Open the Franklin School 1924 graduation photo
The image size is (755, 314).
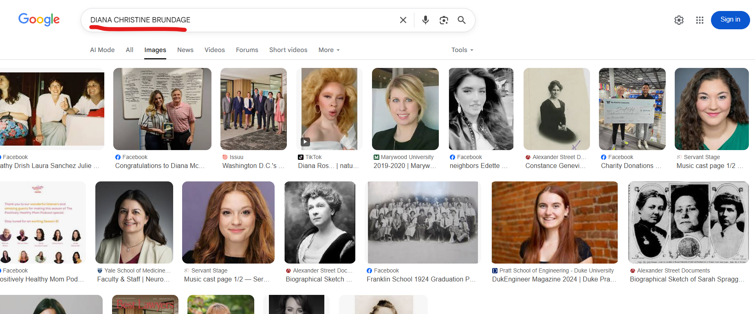pos(423,222)
